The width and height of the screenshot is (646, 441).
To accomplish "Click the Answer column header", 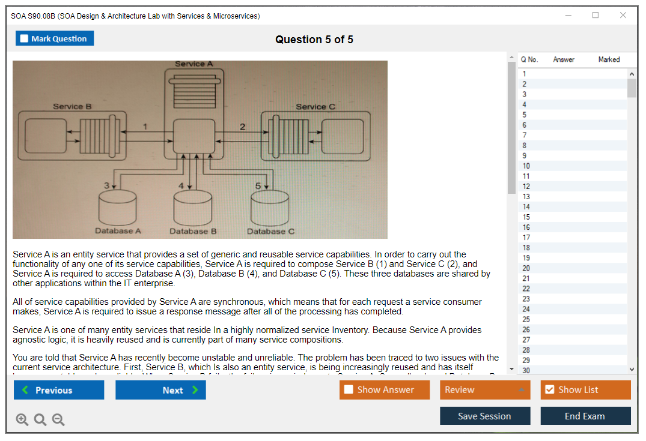I will pos(563,59).
